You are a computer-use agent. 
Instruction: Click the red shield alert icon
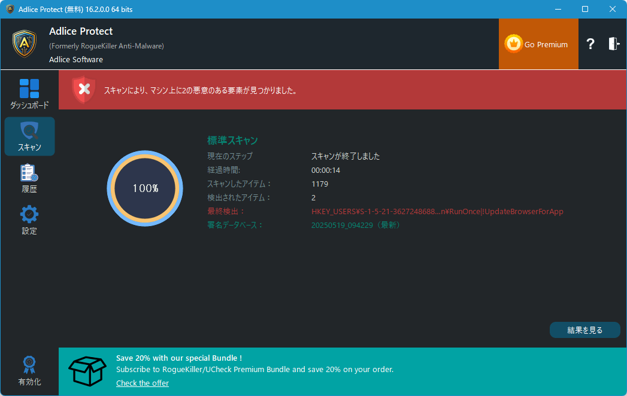[x=84, y=90]
